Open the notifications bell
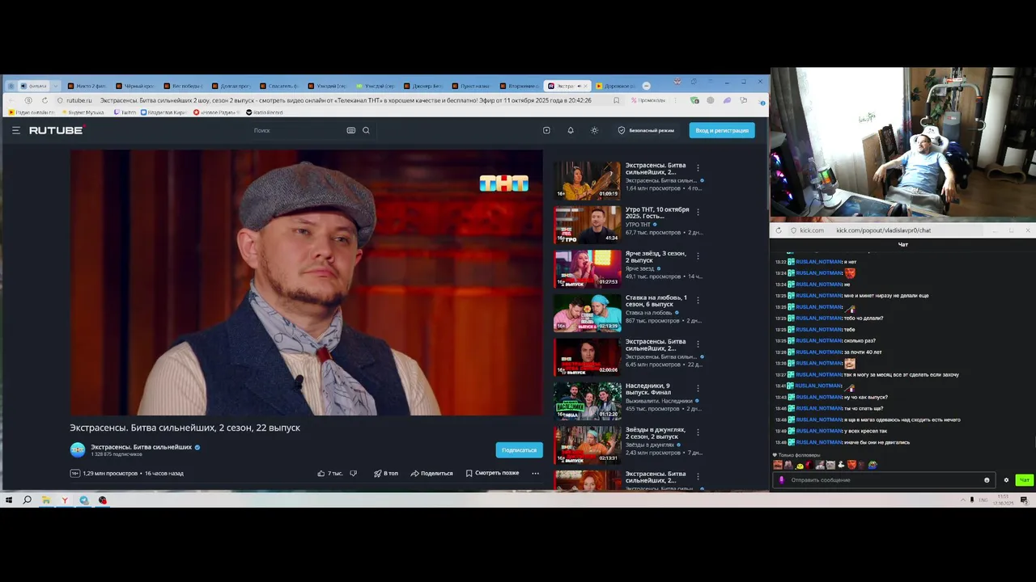 571,130
